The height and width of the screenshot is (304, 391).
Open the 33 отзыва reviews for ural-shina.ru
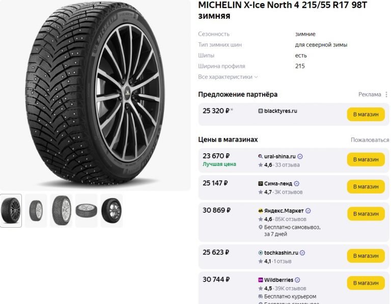287,165
